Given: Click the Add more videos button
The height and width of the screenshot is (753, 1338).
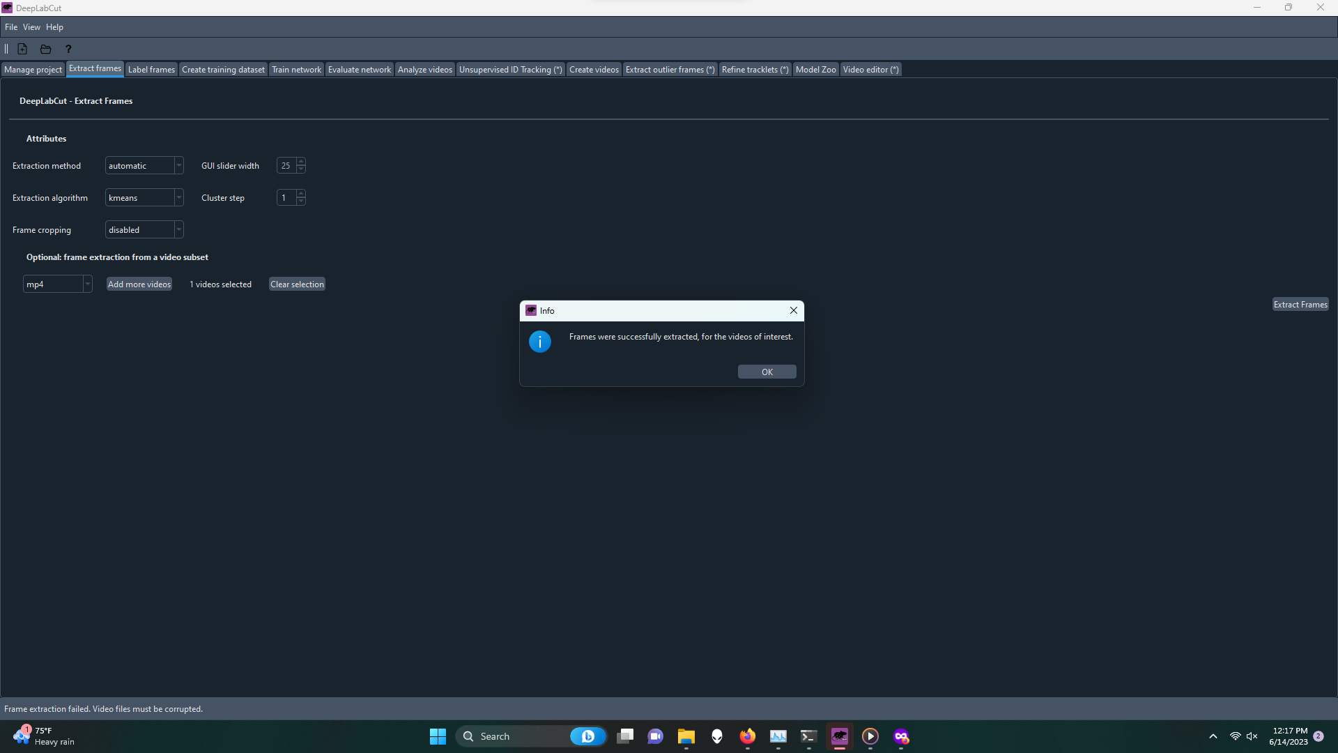Looking at the screenshot, I should [139, 284].
